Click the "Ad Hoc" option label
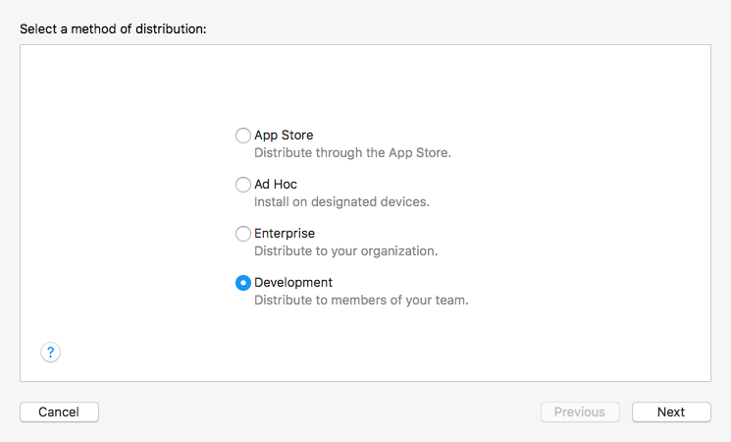This screenshot has height=442, width=731. click(276, 185)
